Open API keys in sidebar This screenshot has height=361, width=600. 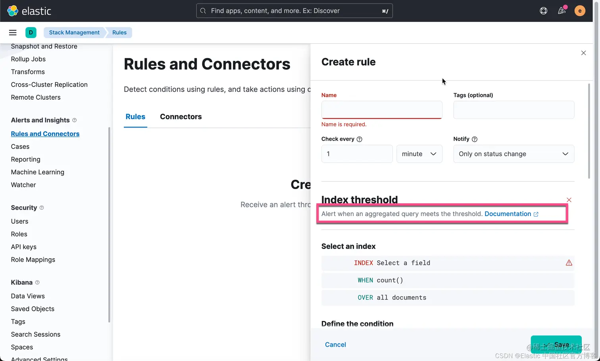click(x=24, y=247)
